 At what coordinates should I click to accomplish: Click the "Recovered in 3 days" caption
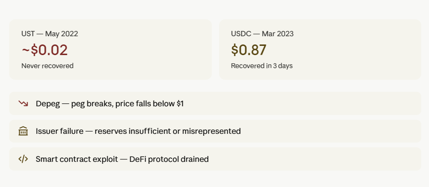[262, 66]
